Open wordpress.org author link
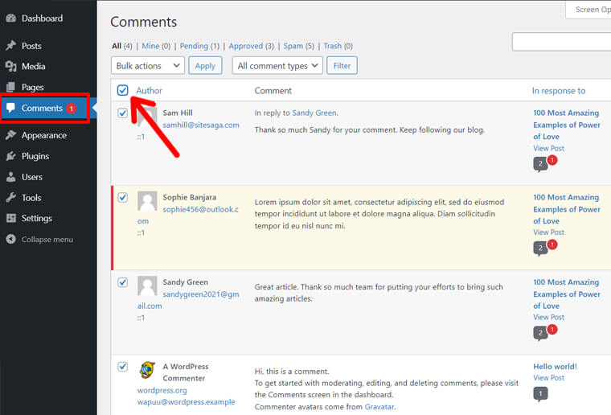Viewport: 611px width, 415px height. [x=162, y=390]
